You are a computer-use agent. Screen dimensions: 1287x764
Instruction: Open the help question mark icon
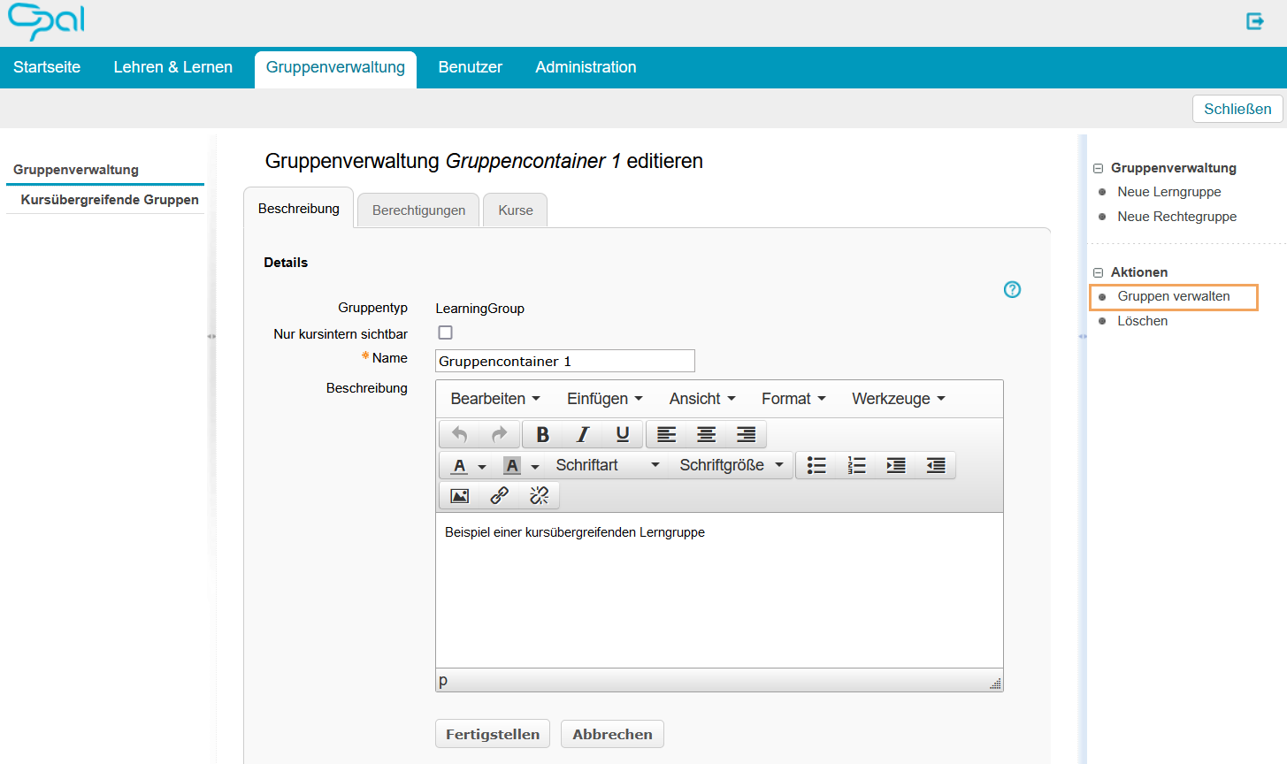(x=1012, y=290)
